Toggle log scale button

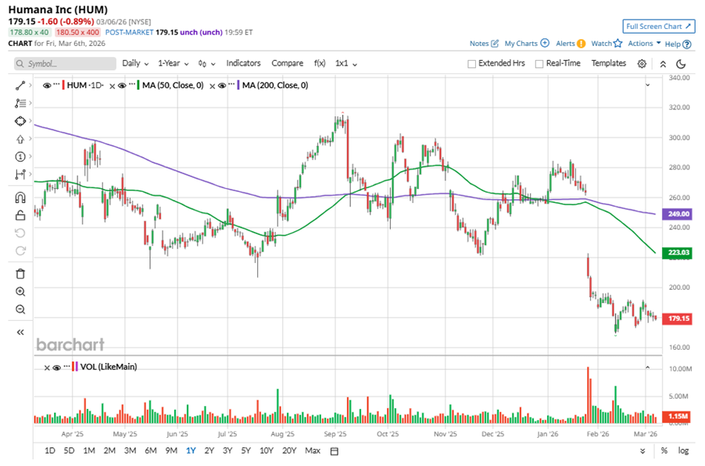pyautogui.click(x=683, y=450)
